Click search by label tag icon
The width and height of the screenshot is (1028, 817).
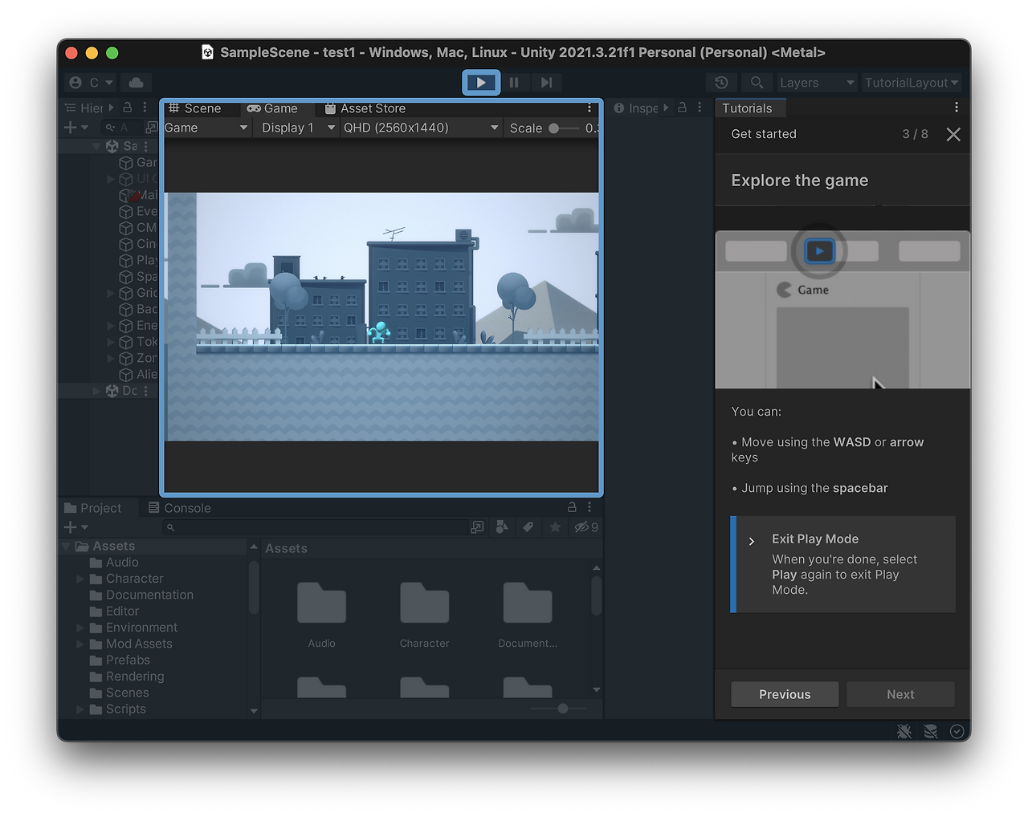tap(528, 527)
